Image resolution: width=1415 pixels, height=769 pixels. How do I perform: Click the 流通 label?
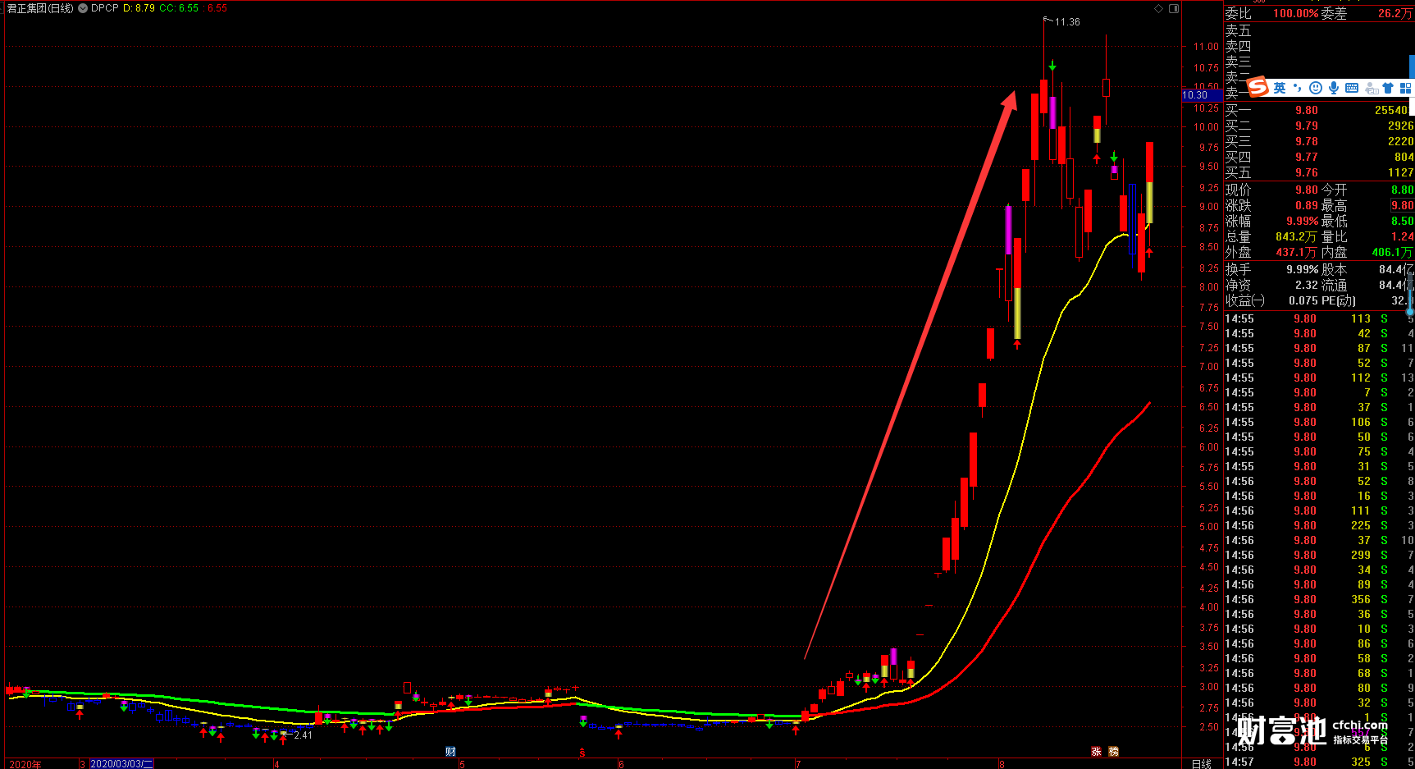tap(1334, 285)
